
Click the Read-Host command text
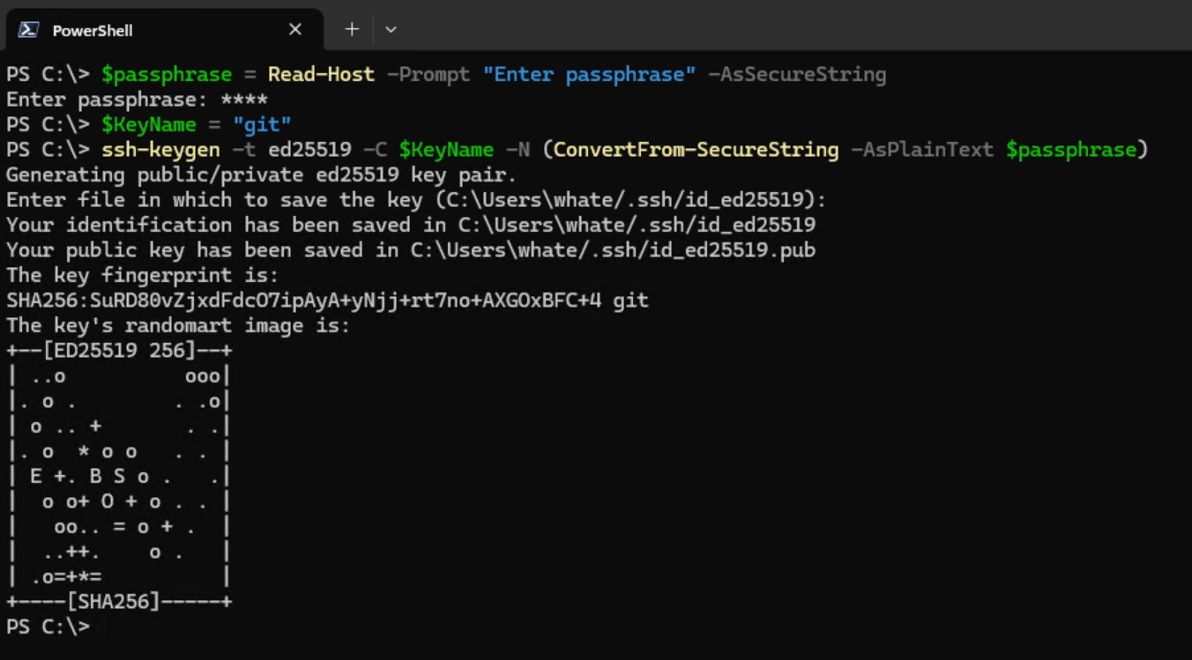320,74
